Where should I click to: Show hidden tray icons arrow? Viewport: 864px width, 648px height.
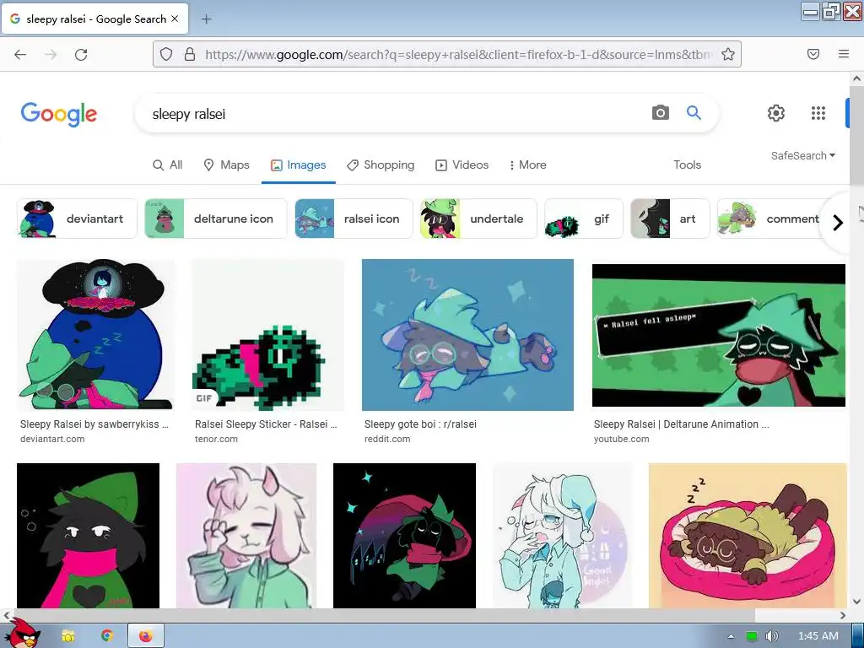(731, 636)
